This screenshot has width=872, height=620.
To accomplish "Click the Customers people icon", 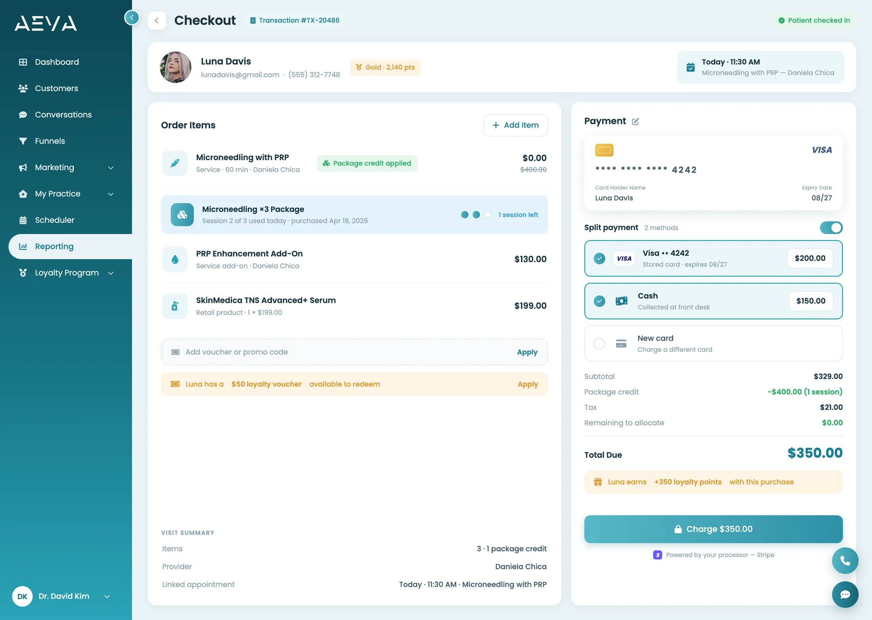I will point(23,88).
